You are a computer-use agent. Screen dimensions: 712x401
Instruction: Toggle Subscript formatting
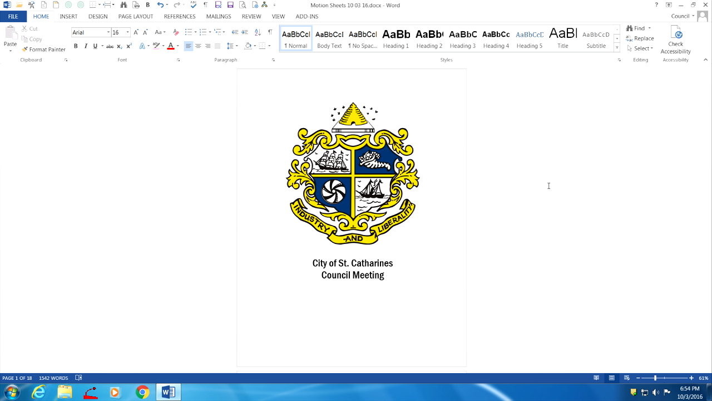click(x=119, y=46)
